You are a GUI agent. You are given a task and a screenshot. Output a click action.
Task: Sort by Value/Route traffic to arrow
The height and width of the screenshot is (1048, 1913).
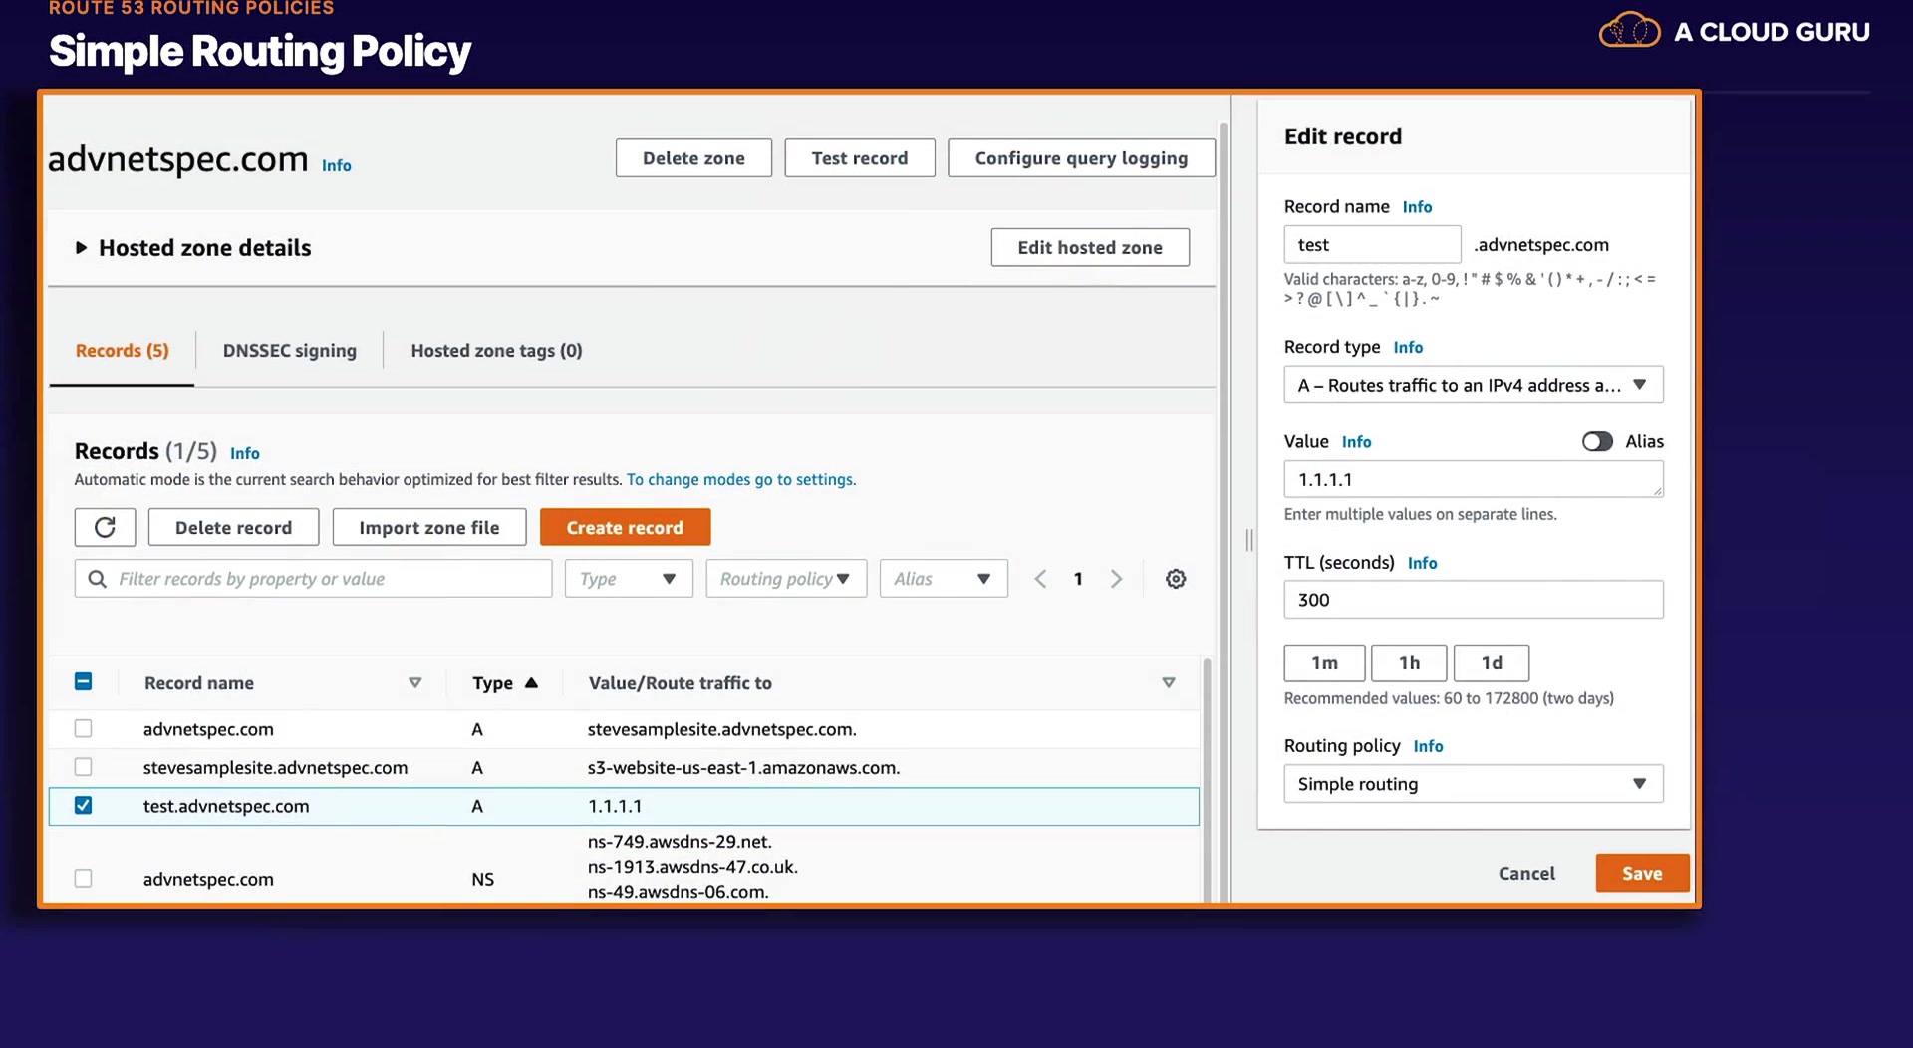(x=1168, y=682)
